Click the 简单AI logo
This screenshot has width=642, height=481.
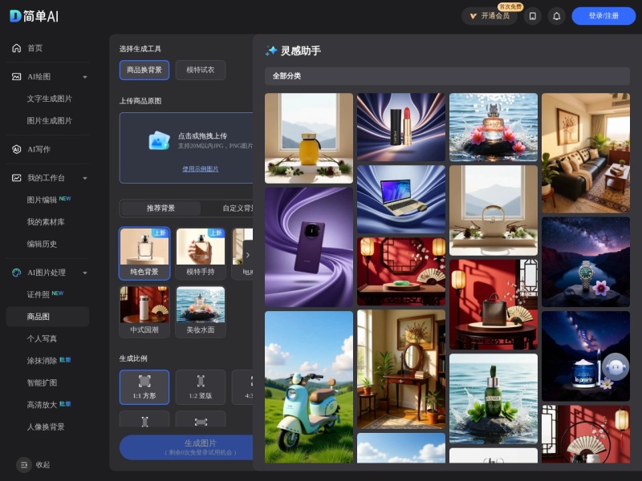point(34,16)
